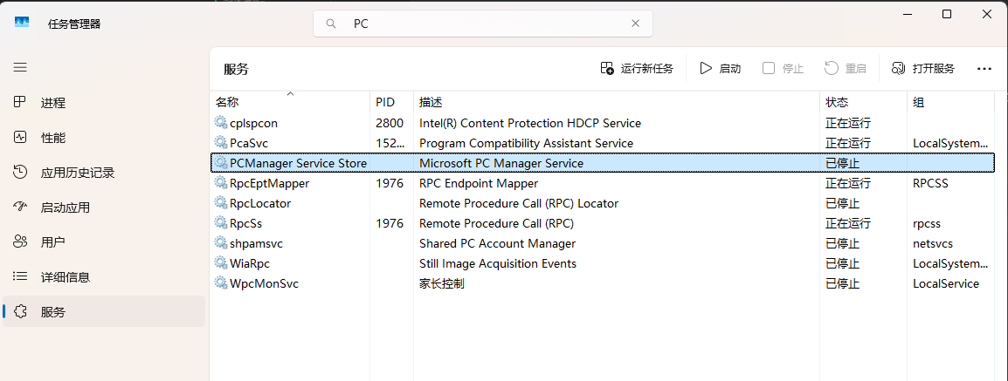The height and width of the screenshot is (381, 1008).
Task: Click the hamburger navigation menu icon
Action: click(20, 67)
